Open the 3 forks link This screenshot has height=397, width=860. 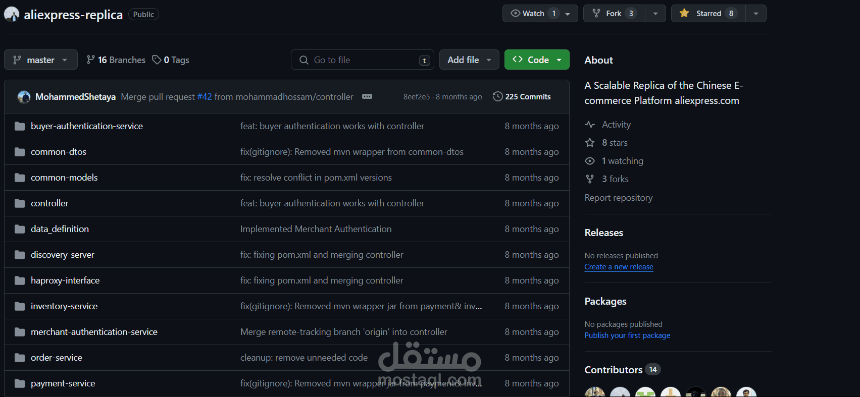click(x=615, y=179)
